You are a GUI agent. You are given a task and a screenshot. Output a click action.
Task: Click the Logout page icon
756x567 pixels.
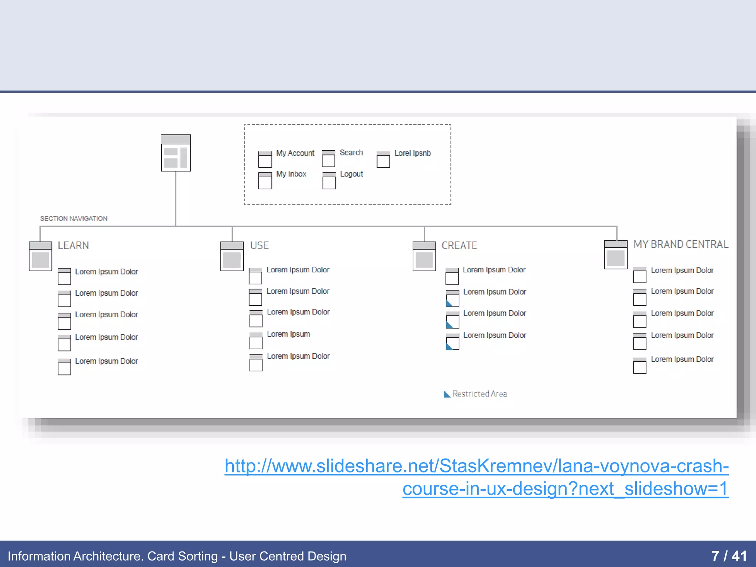(329, 181)
